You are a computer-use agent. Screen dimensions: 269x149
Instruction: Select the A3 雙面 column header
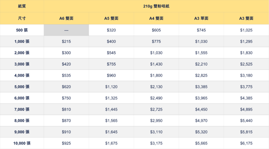246,18
